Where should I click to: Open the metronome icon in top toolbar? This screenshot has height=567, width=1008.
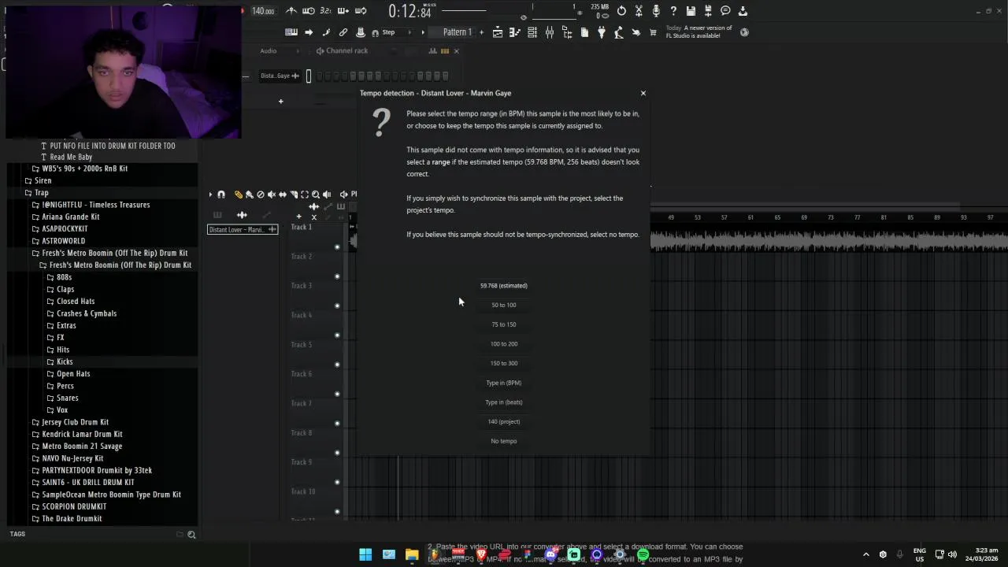coord(291,11)
